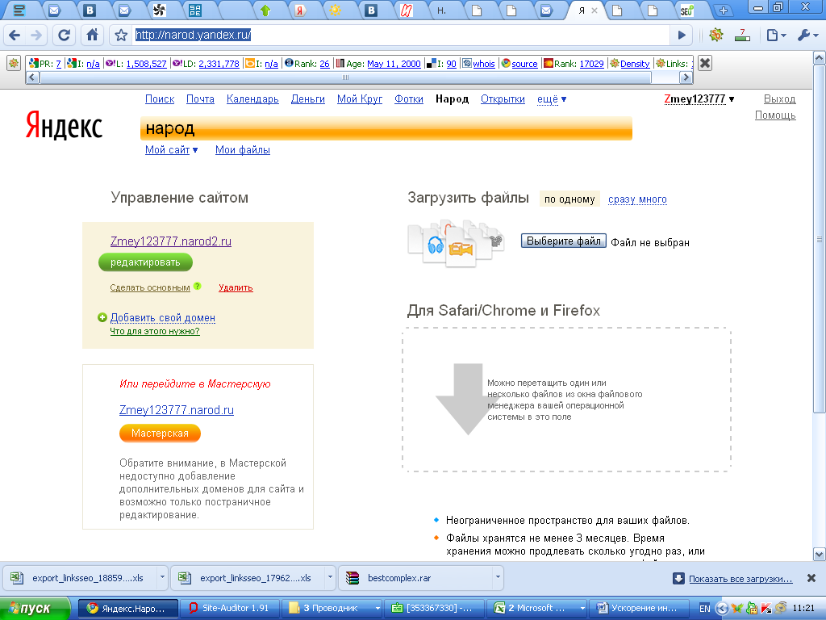Select the по одному upload mode
Image resolution: width=826 pixels, height=620 pixels.
[569, 199]
